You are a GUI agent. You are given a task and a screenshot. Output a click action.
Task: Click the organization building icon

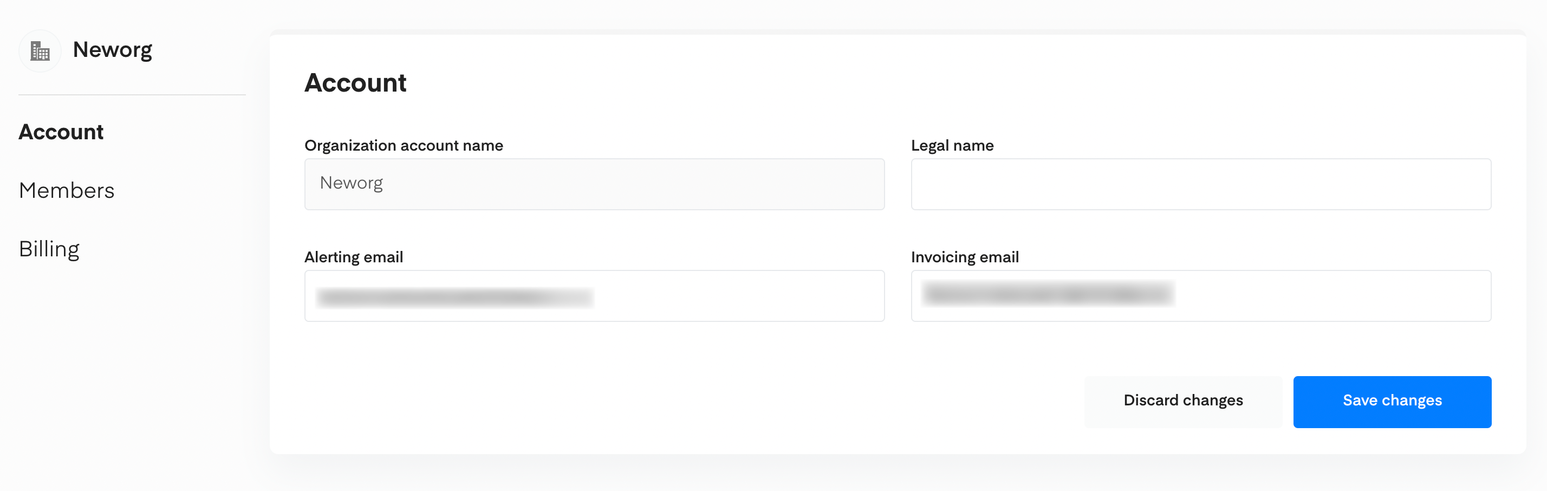[40, 51]
